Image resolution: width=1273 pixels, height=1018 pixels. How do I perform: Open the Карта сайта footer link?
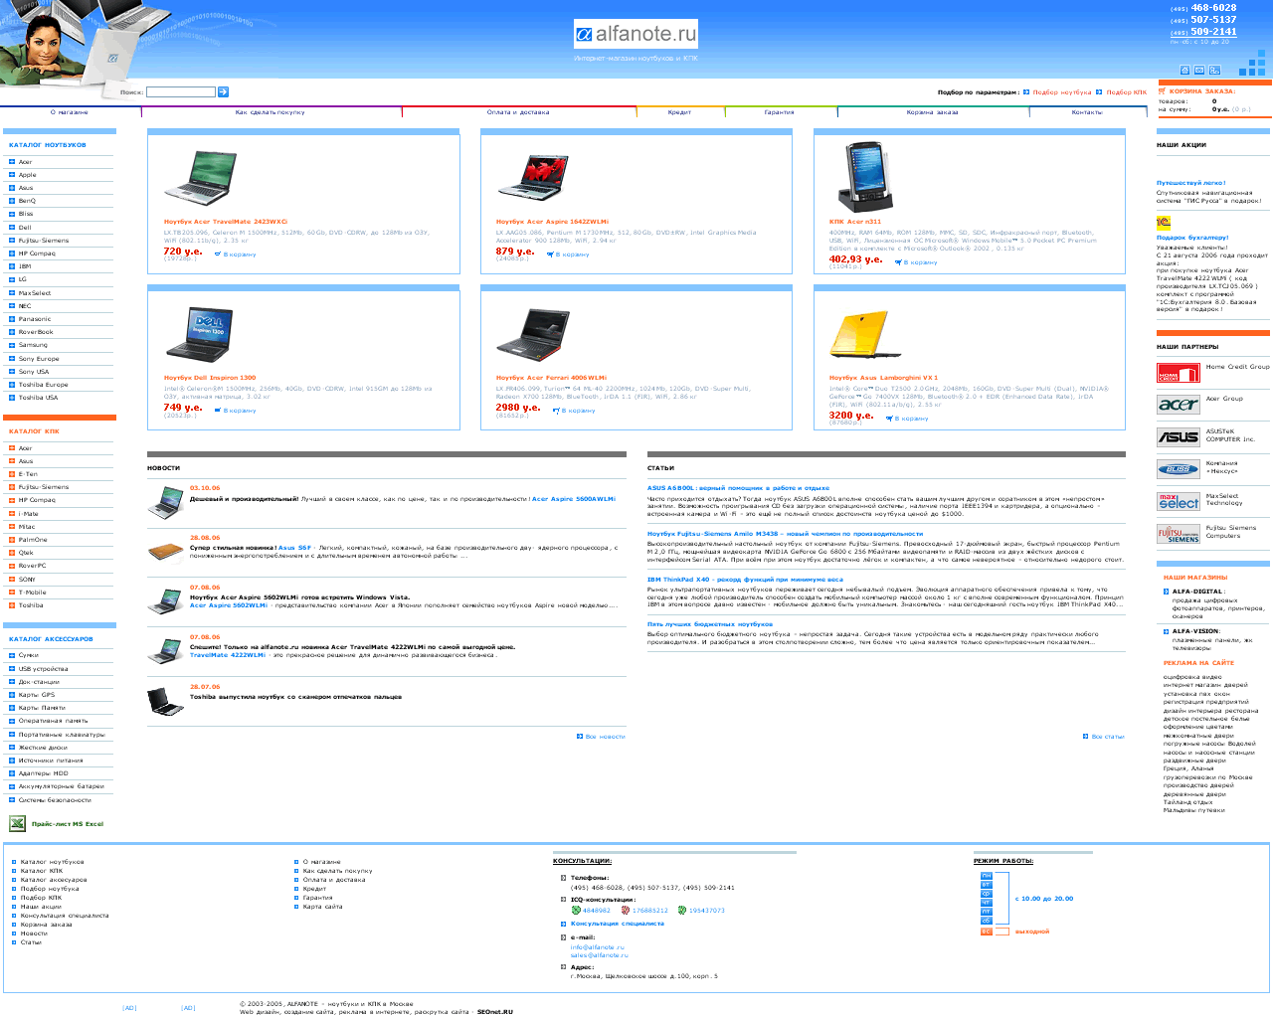coord(322,907)
